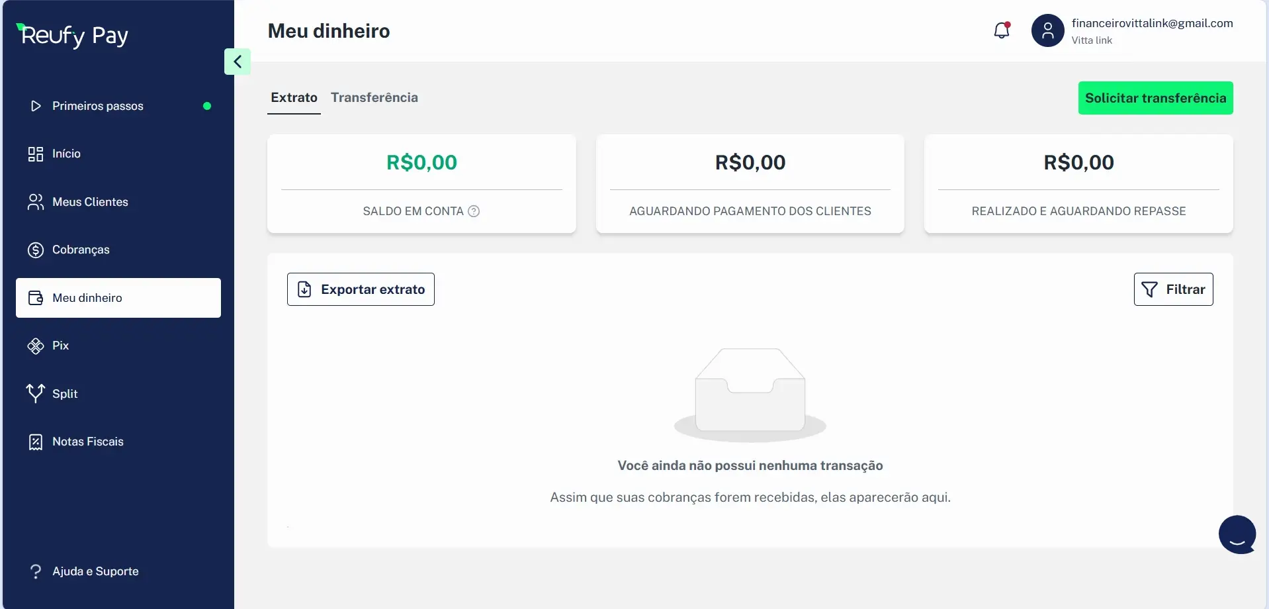
Task: Open Cobranças in the sidebar
Action: click(x=81, y=250)
